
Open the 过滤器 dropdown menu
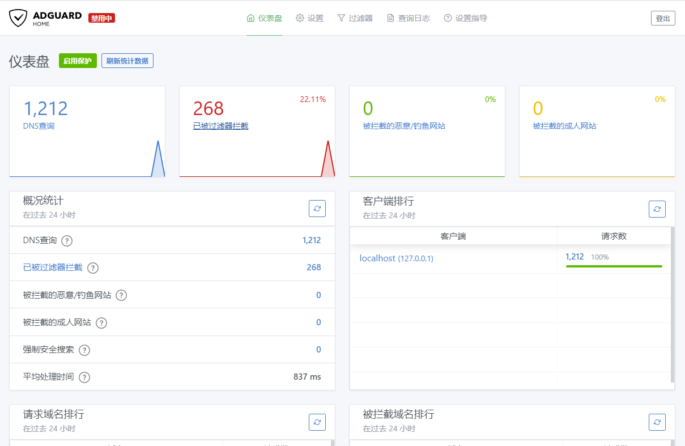[x=355, y=18]
